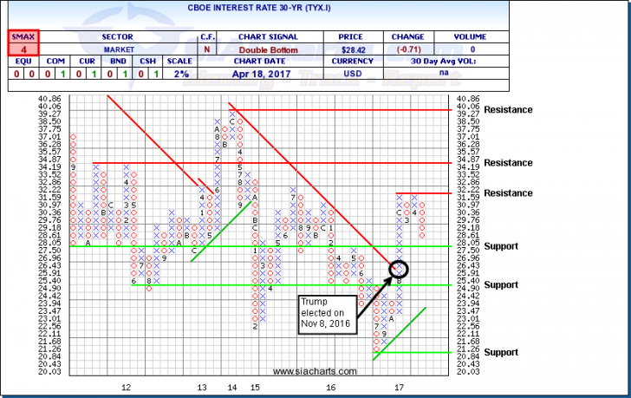The height and width of the screenshot is (398, 631).
Task: Click the Resistance label near 32.22
Action: 509,192
